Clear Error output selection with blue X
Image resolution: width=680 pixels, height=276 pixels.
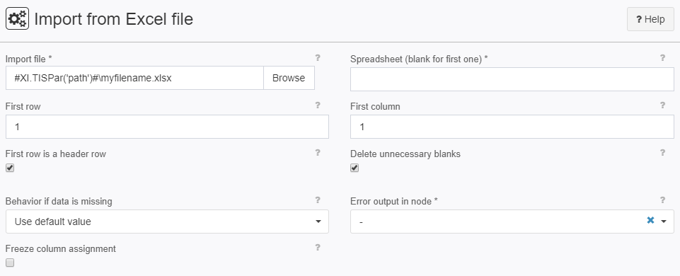coord(650,221)
